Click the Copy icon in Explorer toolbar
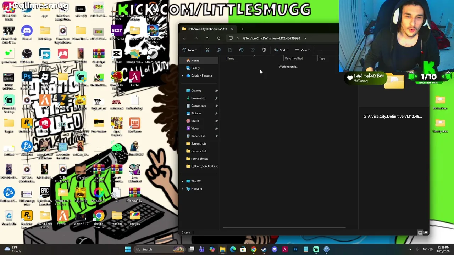The image size is (454, 255). point(218,50)
